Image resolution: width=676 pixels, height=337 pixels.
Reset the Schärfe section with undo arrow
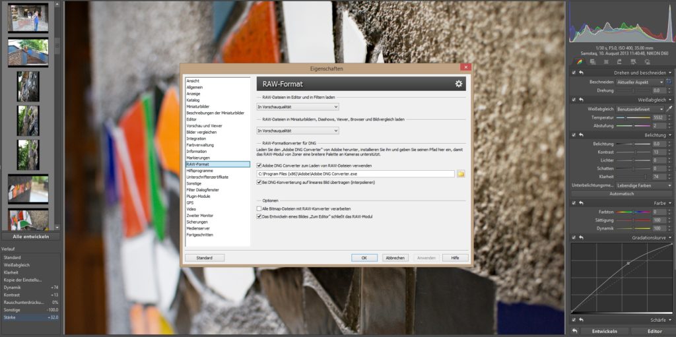click(x=581, y=321)
